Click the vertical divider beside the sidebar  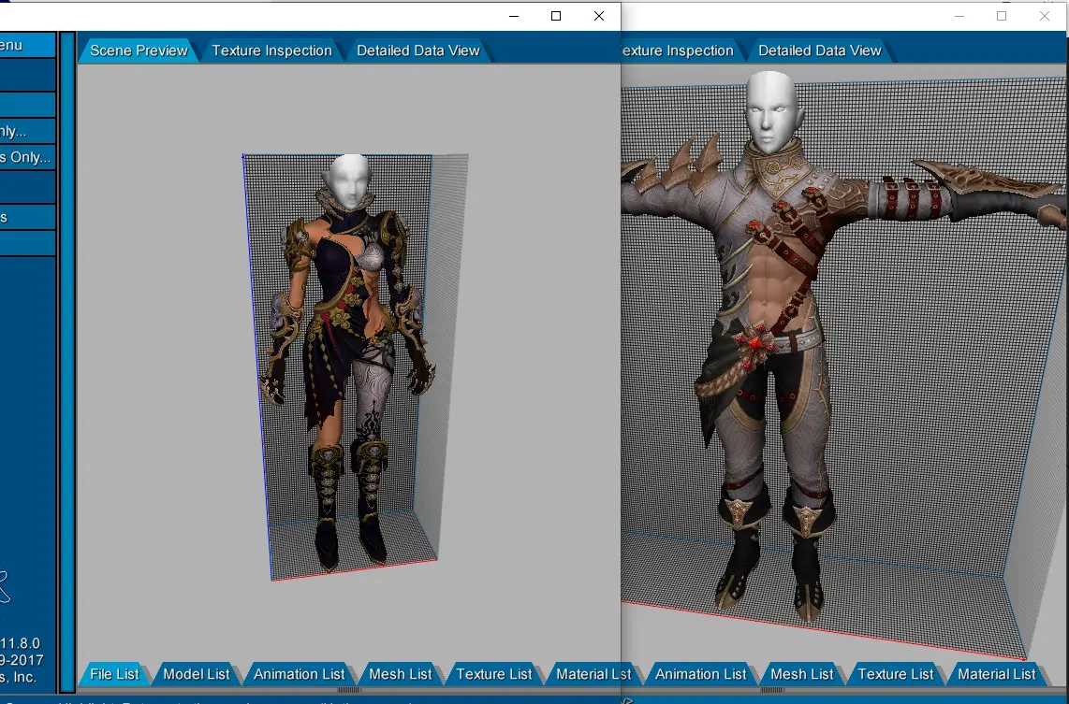(x=66, y=355)
